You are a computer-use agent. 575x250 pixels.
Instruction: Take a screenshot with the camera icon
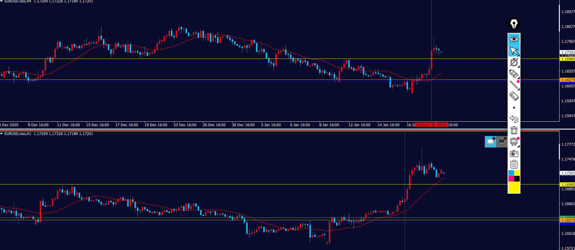coord(514,154)
